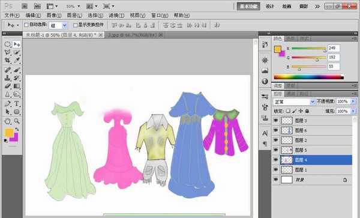Open the 滤镜(T) menu
360x218 pixels.
coord(116,16)
